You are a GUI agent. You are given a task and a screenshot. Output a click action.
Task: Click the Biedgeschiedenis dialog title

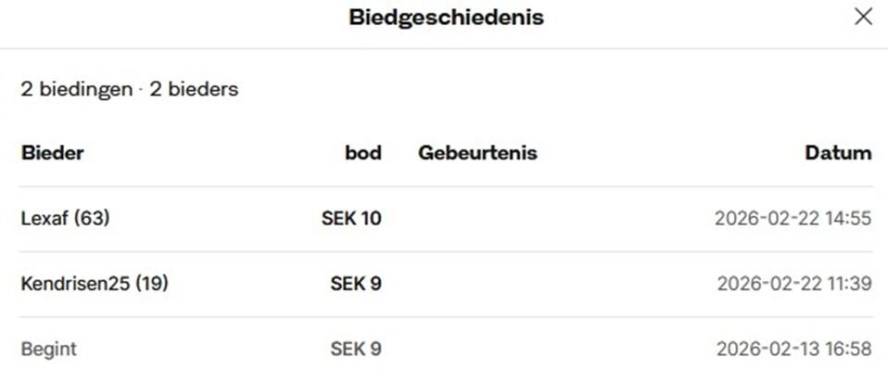[446, 17]
